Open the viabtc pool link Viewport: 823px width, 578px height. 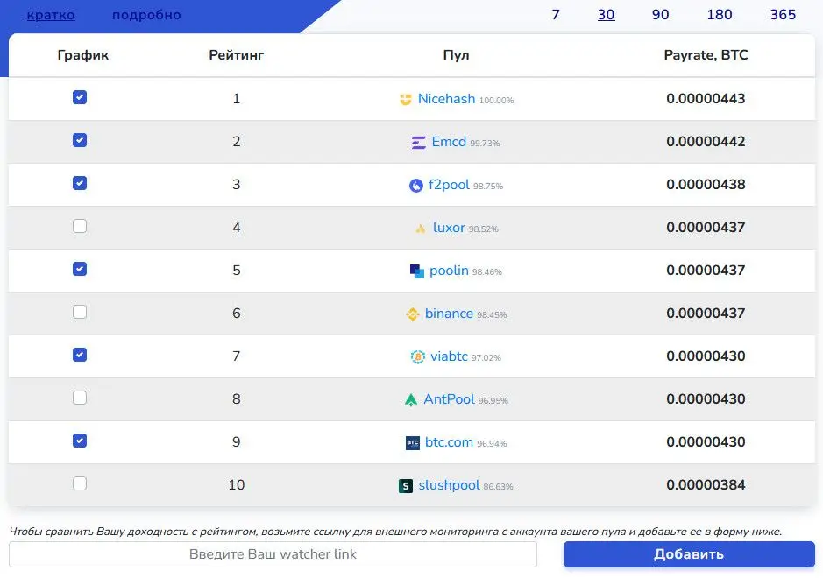tap(449, 356)
